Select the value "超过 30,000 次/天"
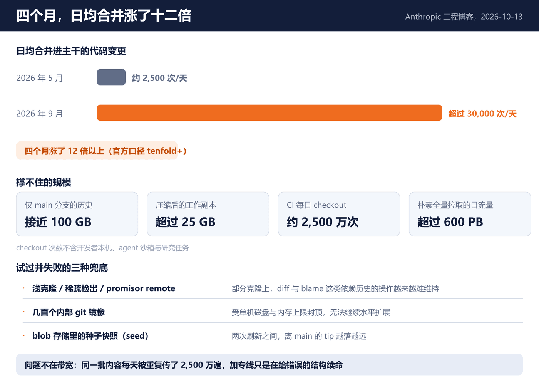The image size is (539, 384). click(482, 114)
